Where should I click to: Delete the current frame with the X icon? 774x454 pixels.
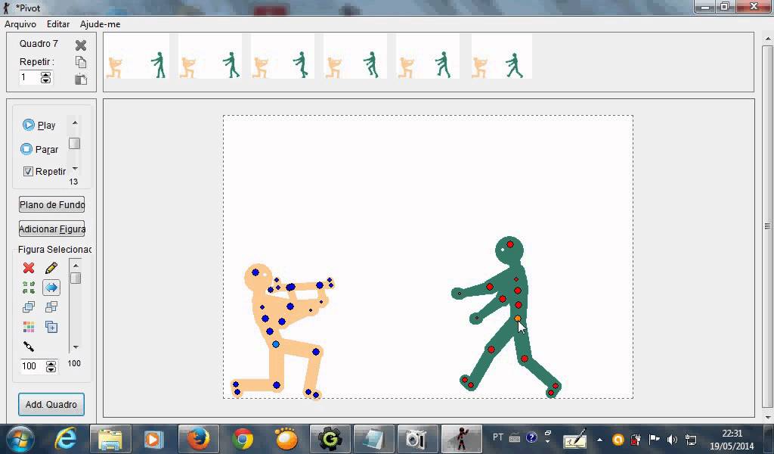81,45
